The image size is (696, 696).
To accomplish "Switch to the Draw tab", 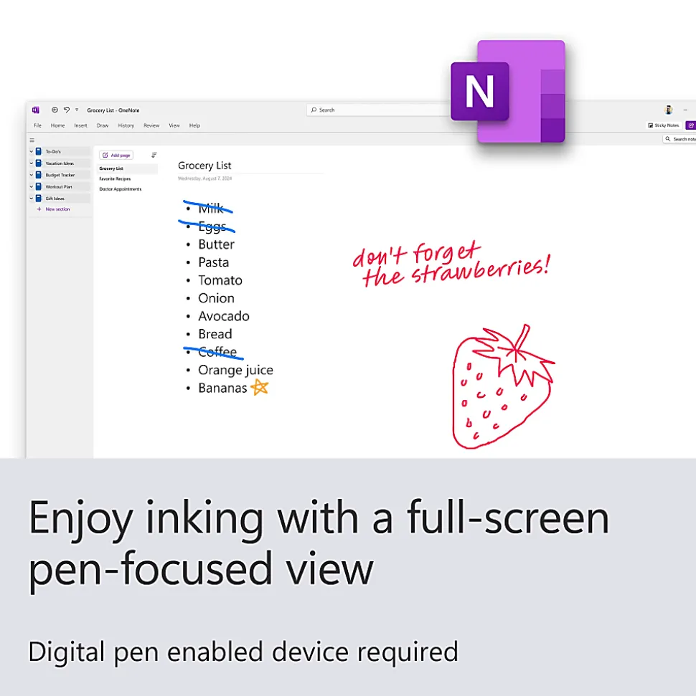I will (x=103, y=125).
